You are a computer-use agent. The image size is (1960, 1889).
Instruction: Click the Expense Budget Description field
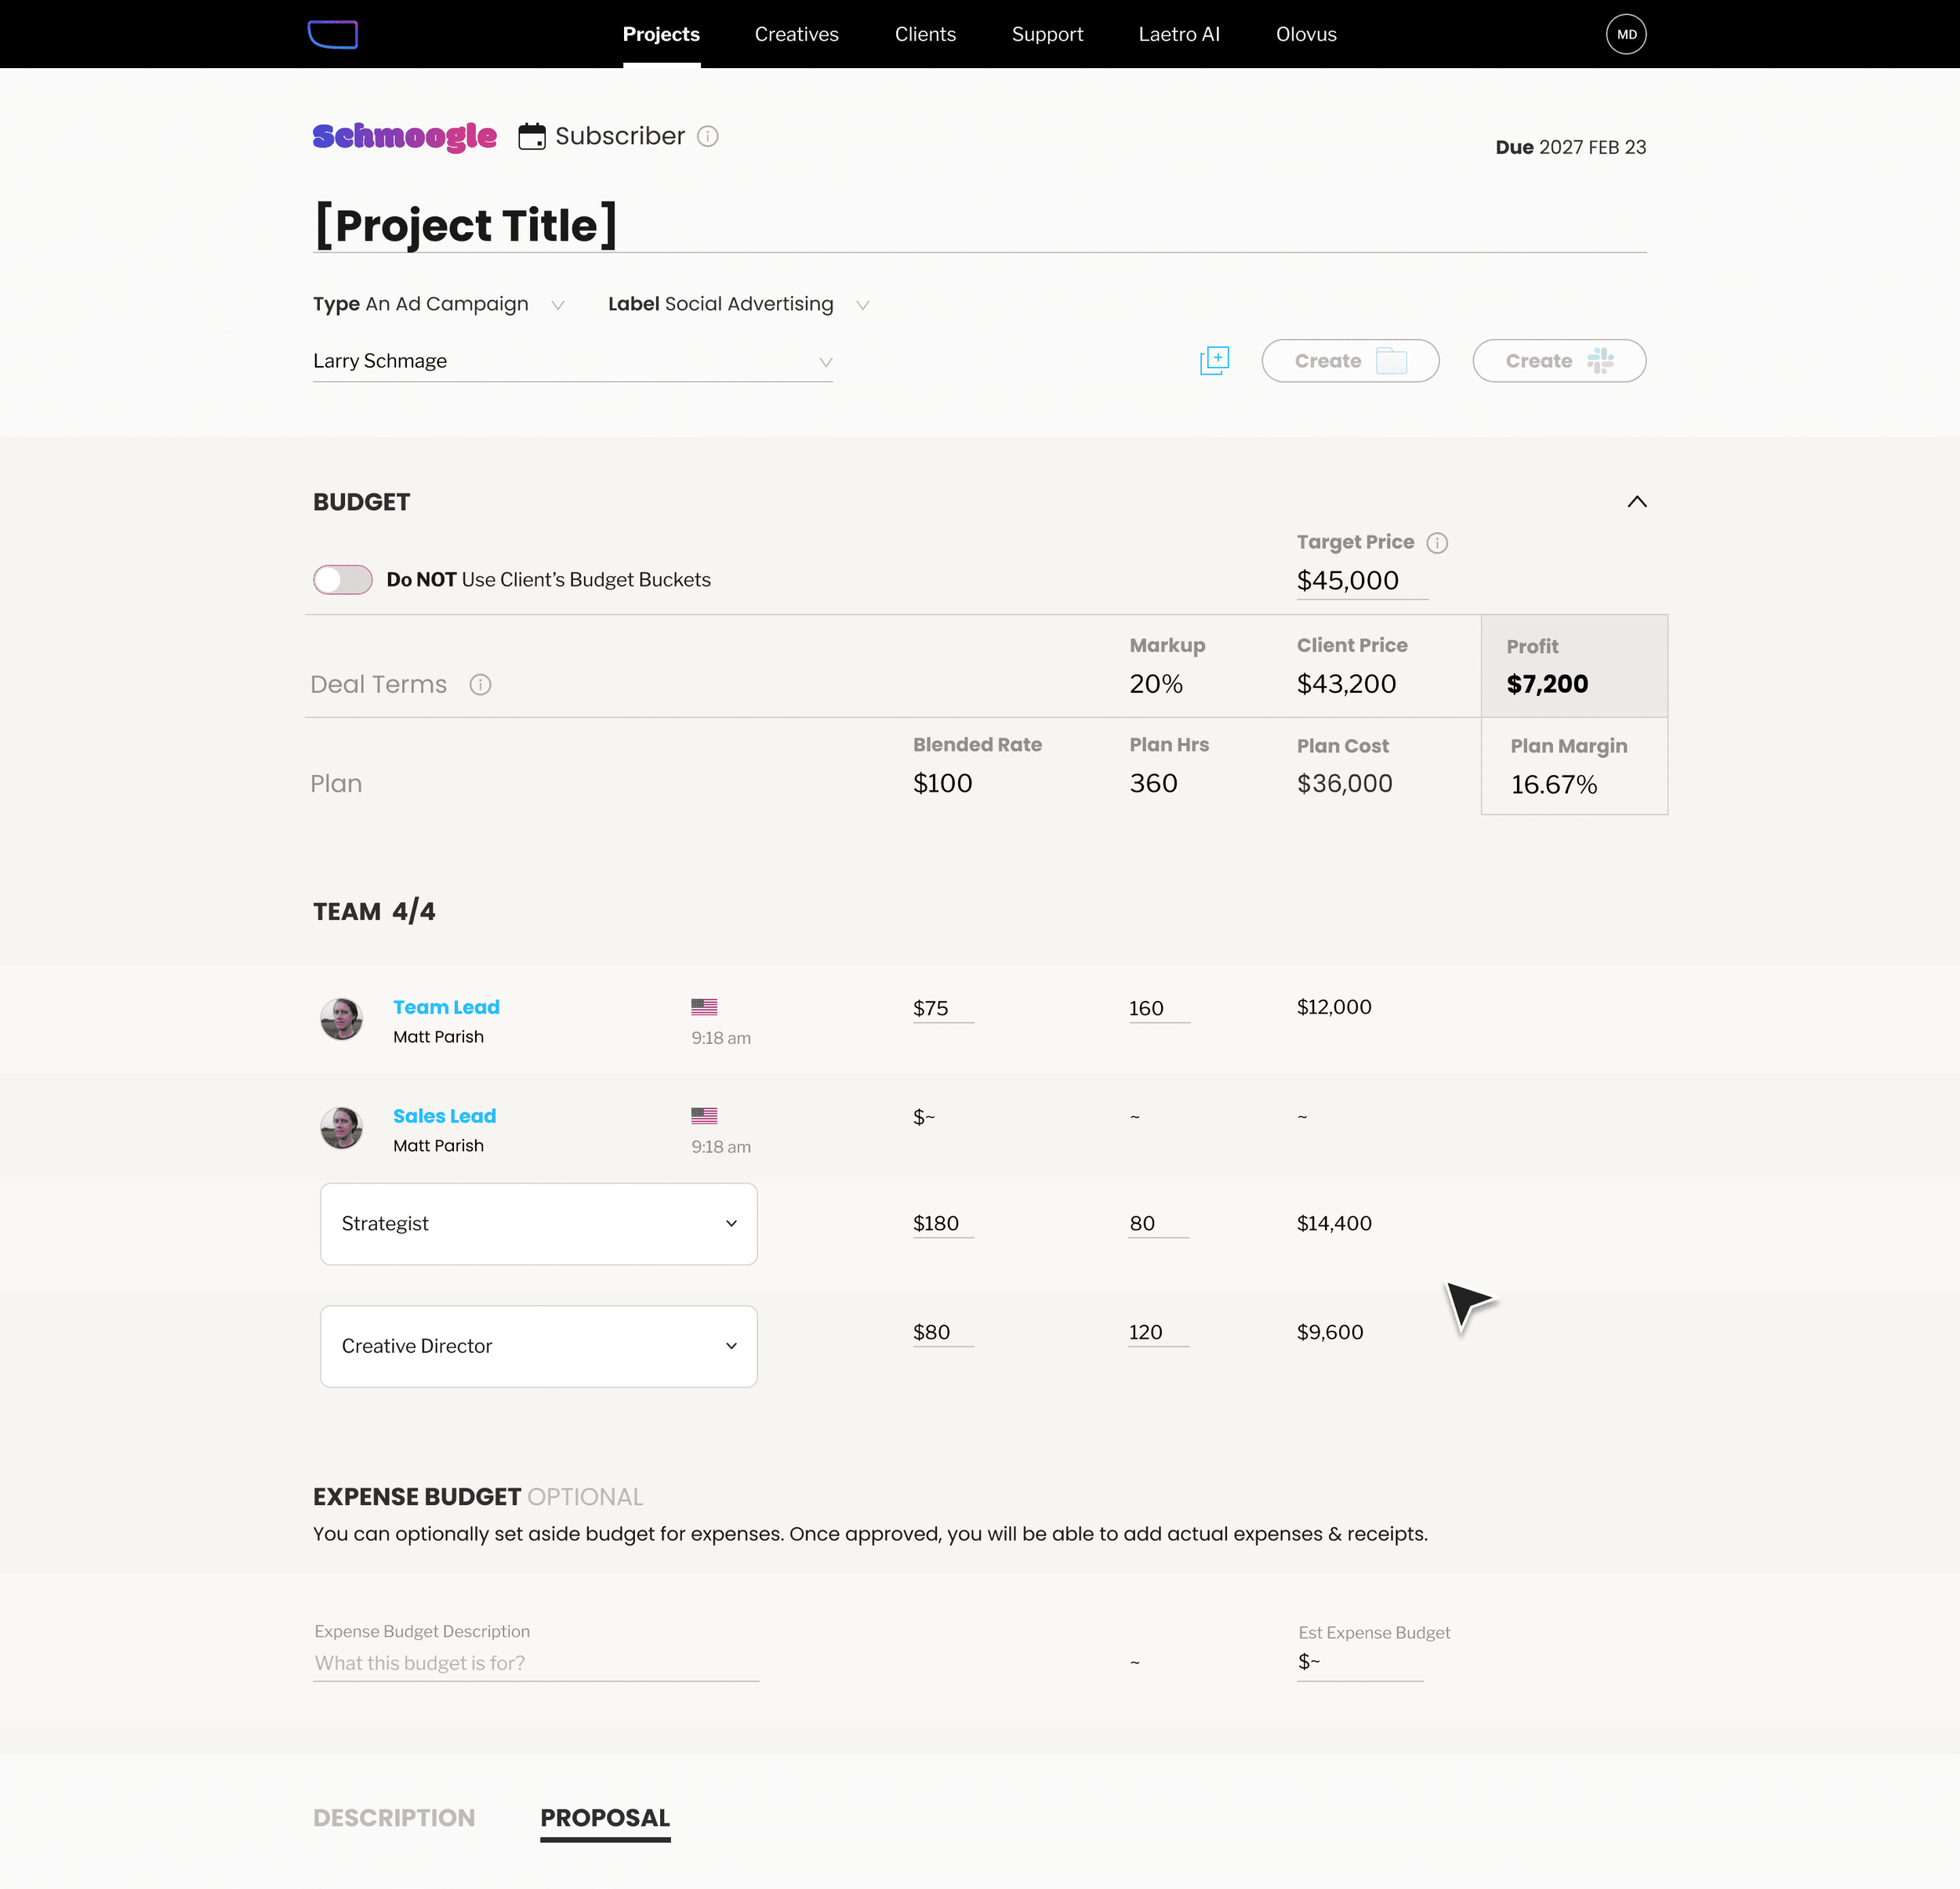pos(535,1662)
